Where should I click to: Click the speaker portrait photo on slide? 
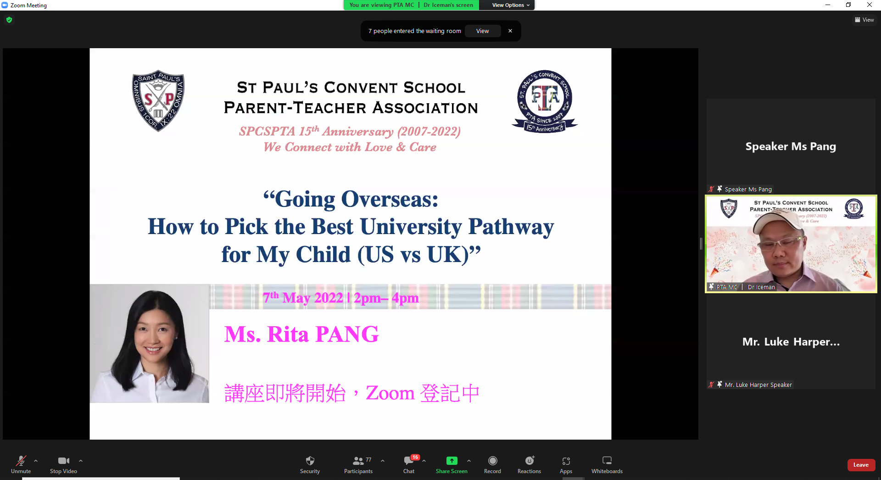pos(150,343)
